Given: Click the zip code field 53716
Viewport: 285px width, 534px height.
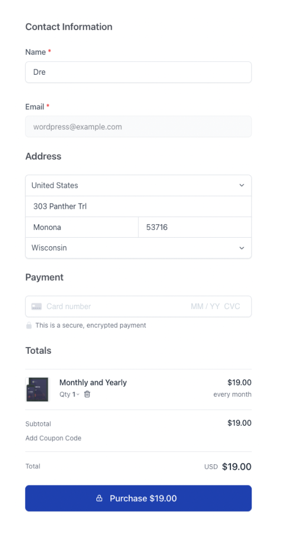Looking at the screenshot, I should 195,227.
